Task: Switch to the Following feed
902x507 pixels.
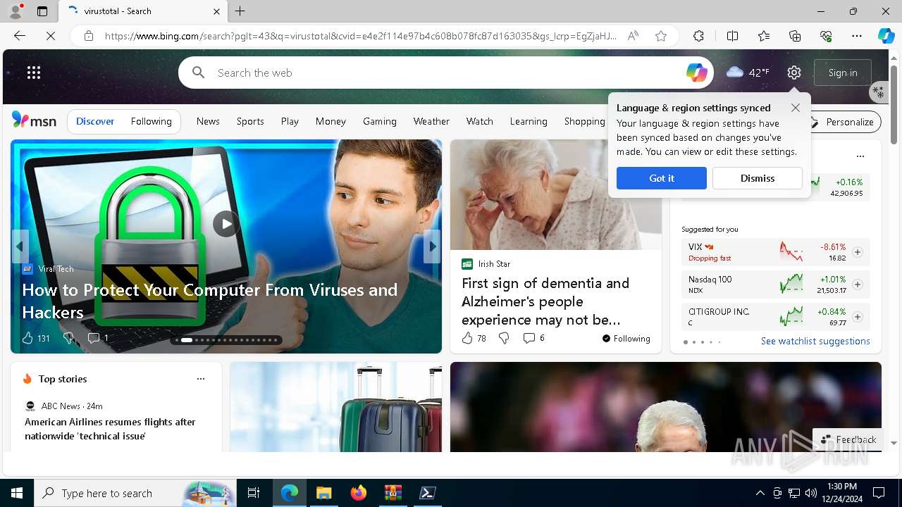Action: click(x=151, y=121)
